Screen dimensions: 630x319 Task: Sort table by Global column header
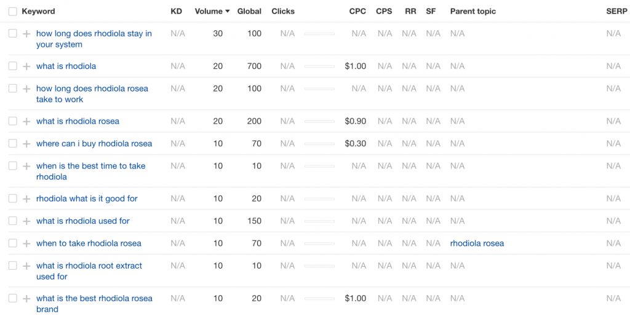[249, 12]
